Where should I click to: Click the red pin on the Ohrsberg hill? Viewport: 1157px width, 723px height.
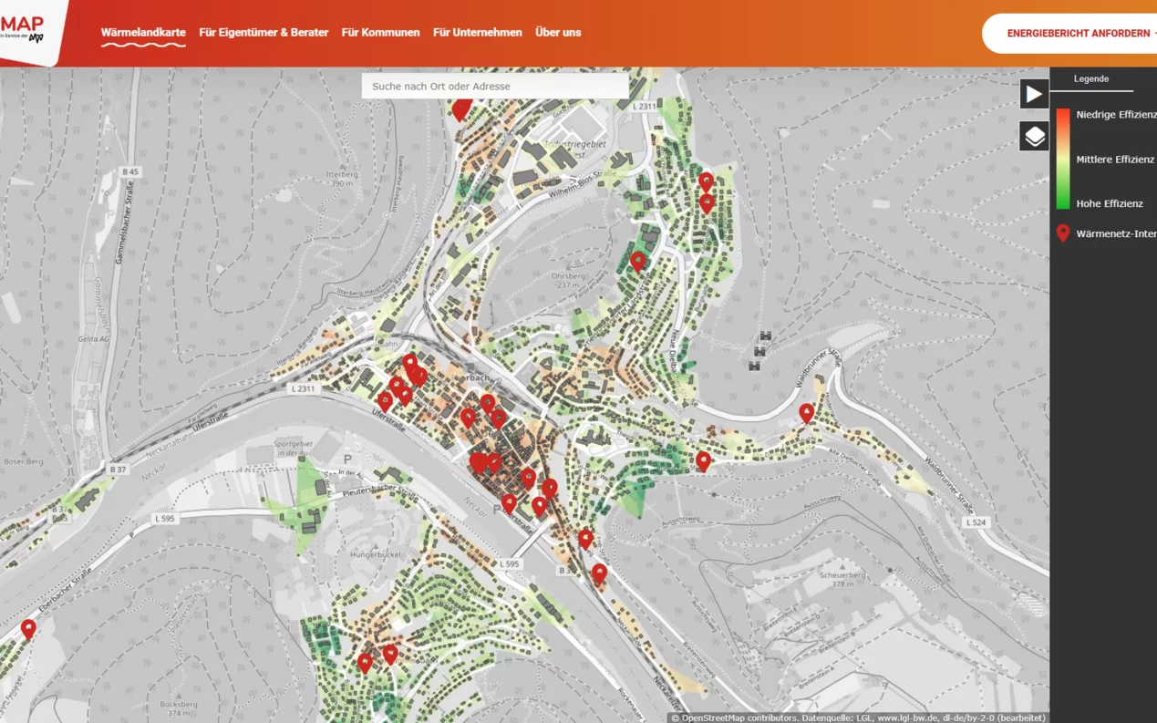point(638,260)
